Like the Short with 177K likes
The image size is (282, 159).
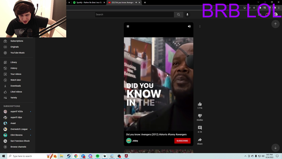[200, 104]
